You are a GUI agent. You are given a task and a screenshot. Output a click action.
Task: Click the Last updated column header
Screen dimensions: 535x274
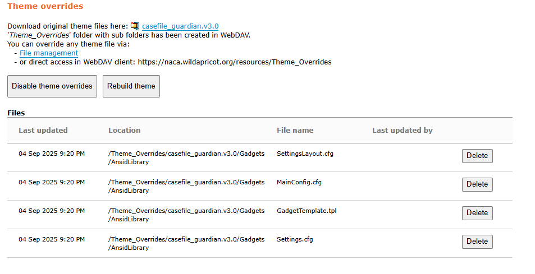click(x=43, y=130)
